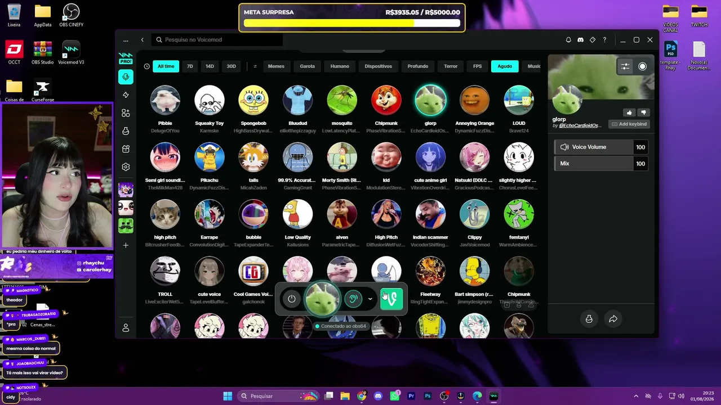The height and width of the screenshot is (405, 721).
Task: Click the taskbar Pesquisar search box
Action: 278,396
